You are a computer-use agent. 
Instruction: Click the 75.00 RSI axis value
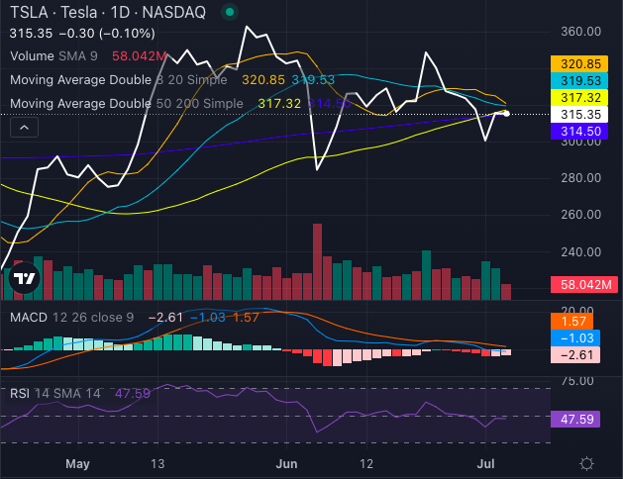point(577,381)
